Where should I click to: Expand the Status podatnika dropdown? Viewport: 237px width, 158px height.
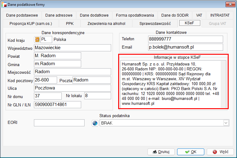[226, 123]
